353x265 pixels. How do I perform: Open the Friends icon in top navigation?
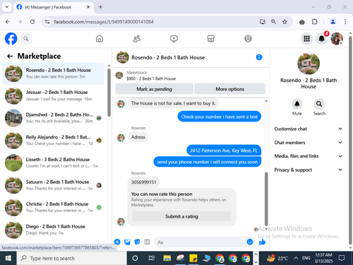tap(137, 39)
